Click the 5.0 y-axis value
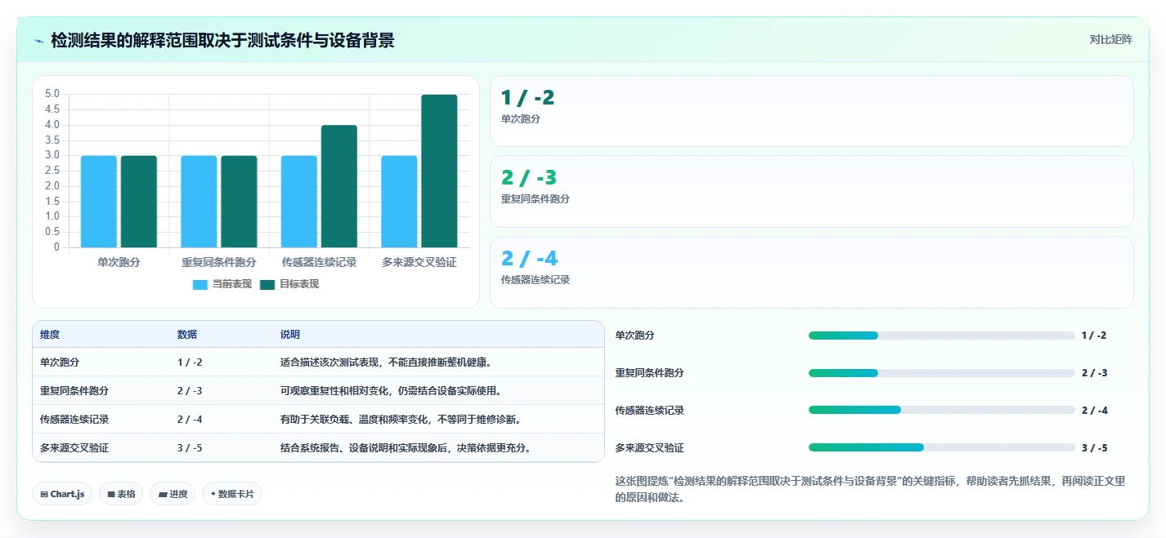1166x538 pixels. 52,94
